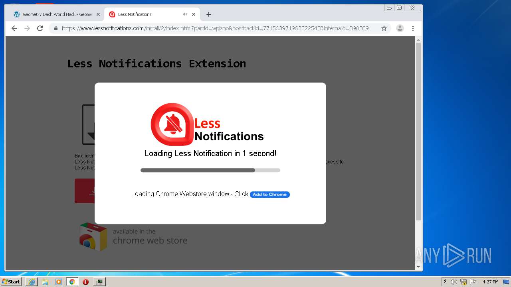Open volume control in system tray
The width and height of the screenshot is (511, 287).
click(x=454, y=282)
